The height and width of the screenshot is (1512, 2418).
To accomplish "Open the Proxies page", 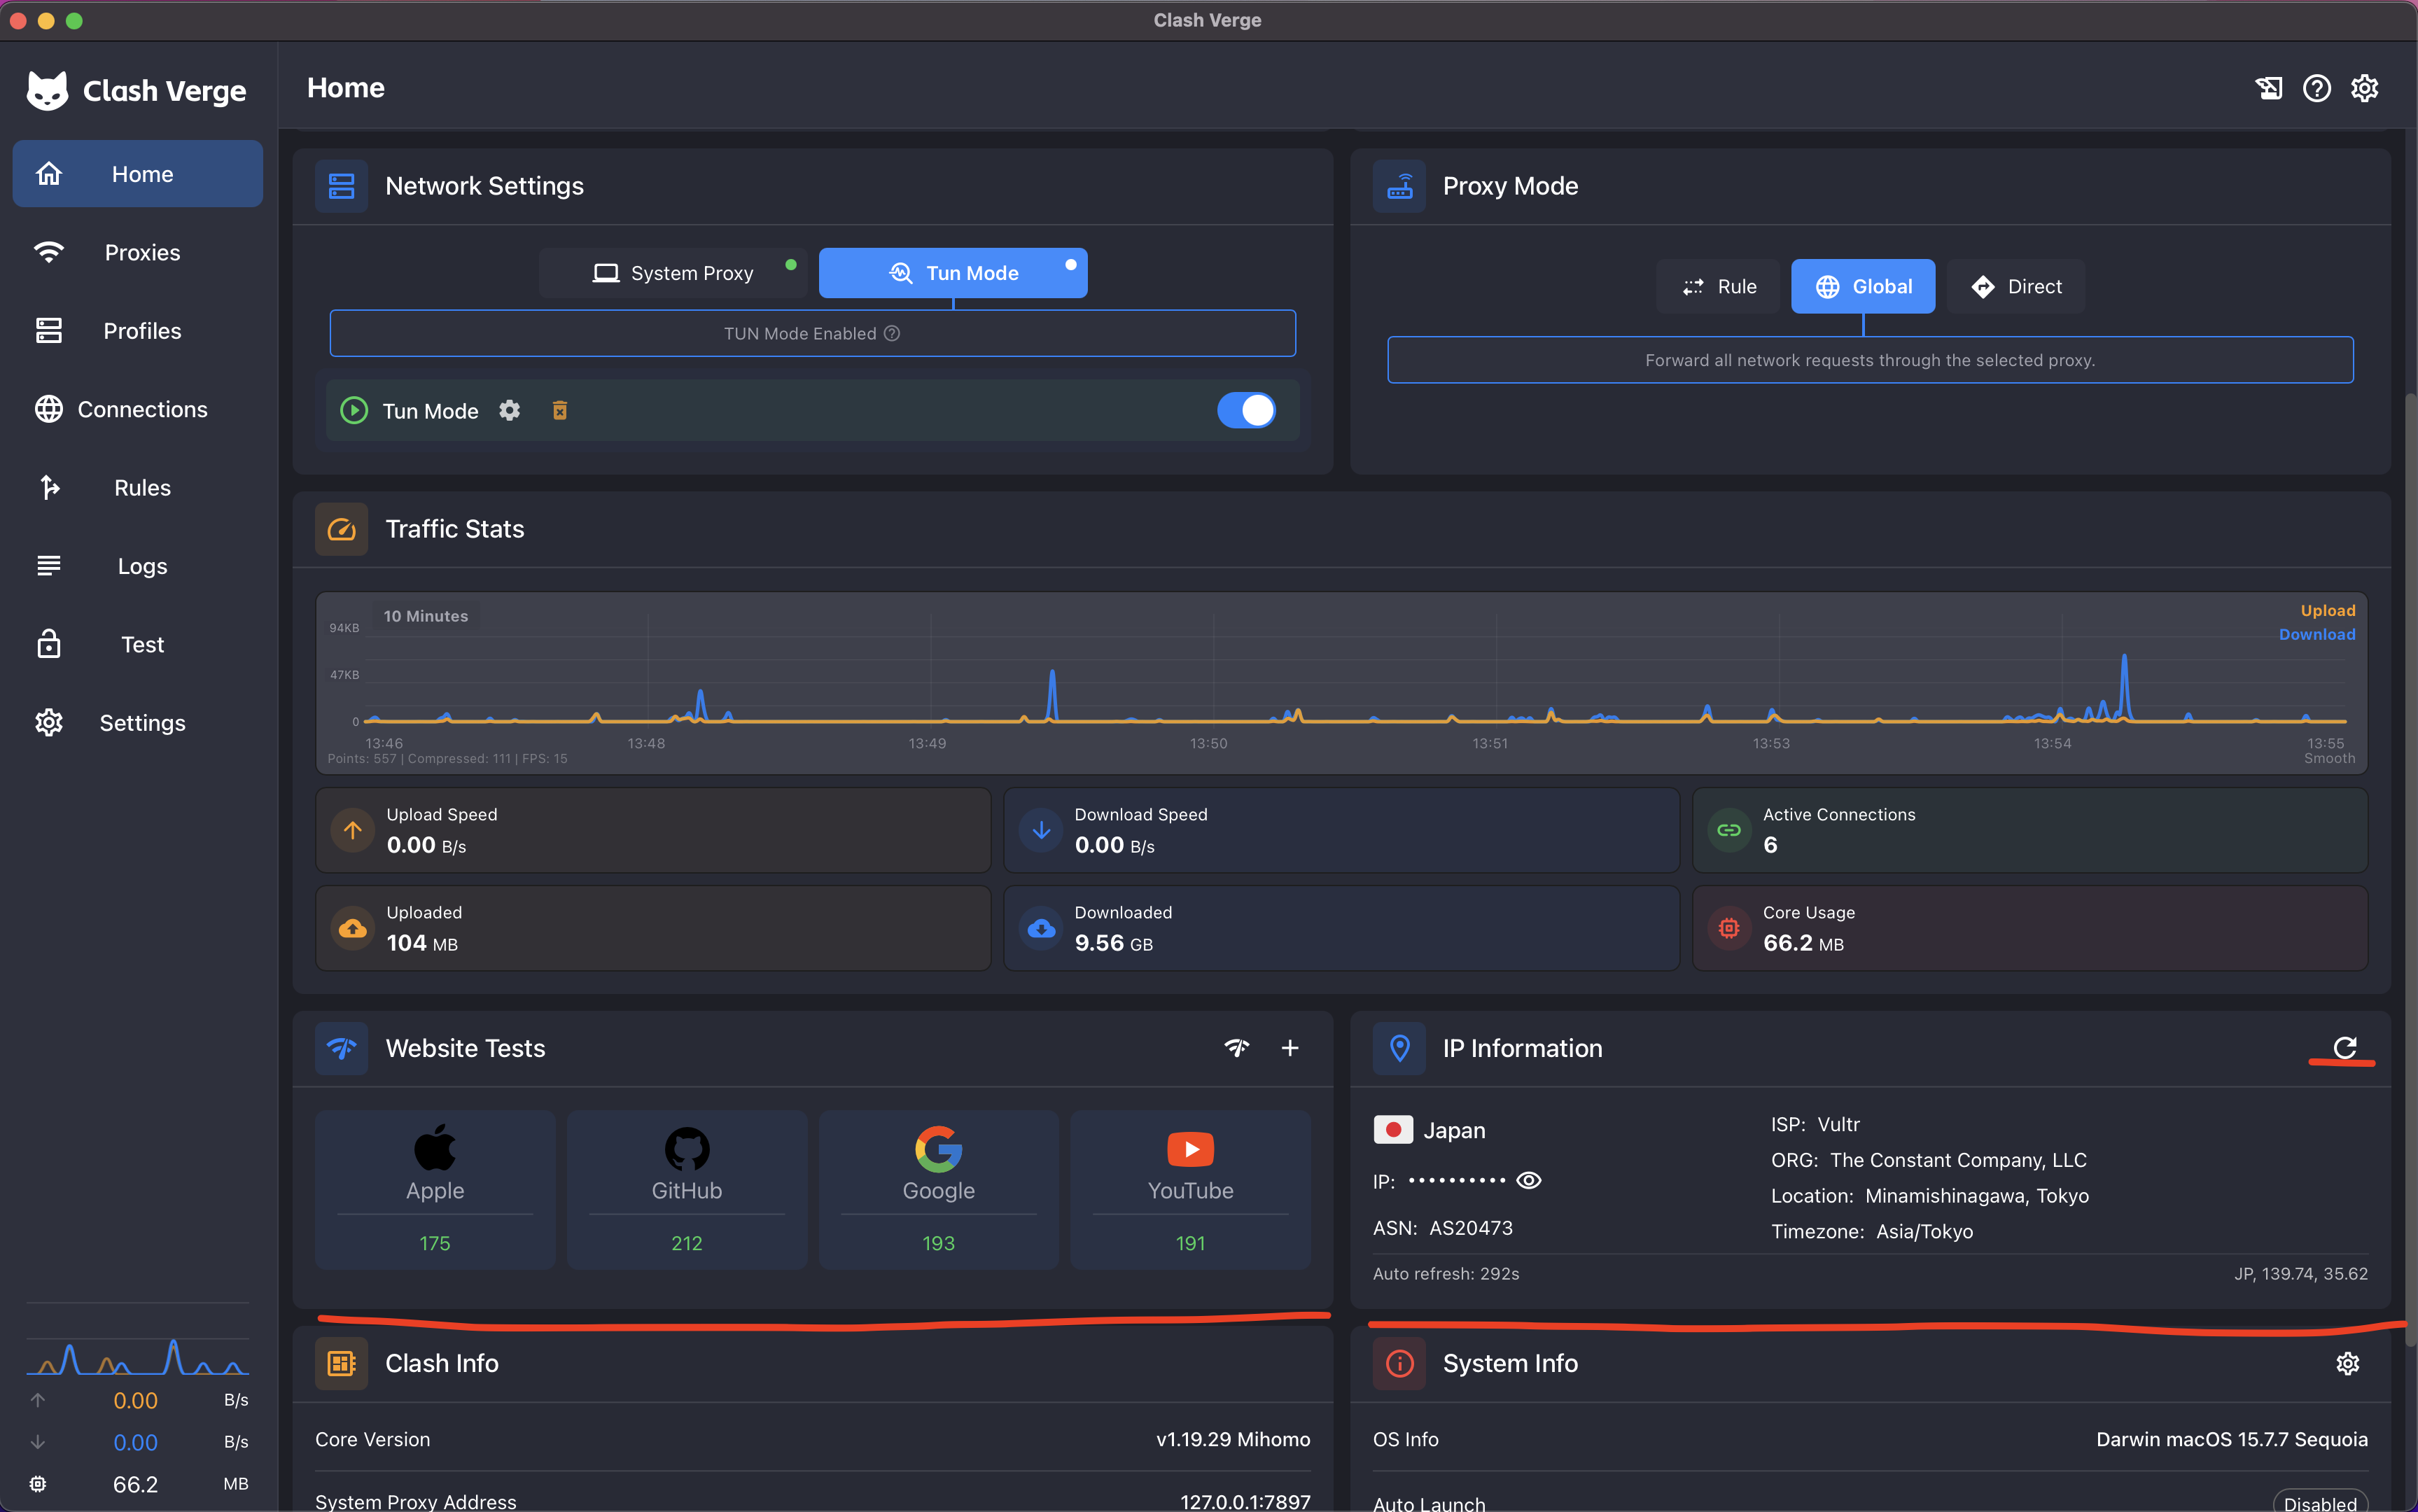I will (x=138, y=252).
